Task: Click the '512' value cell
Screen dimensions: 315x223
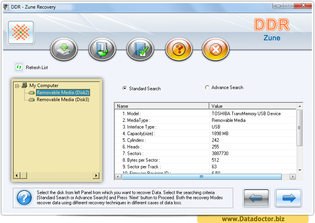Action: coord(215,160)
